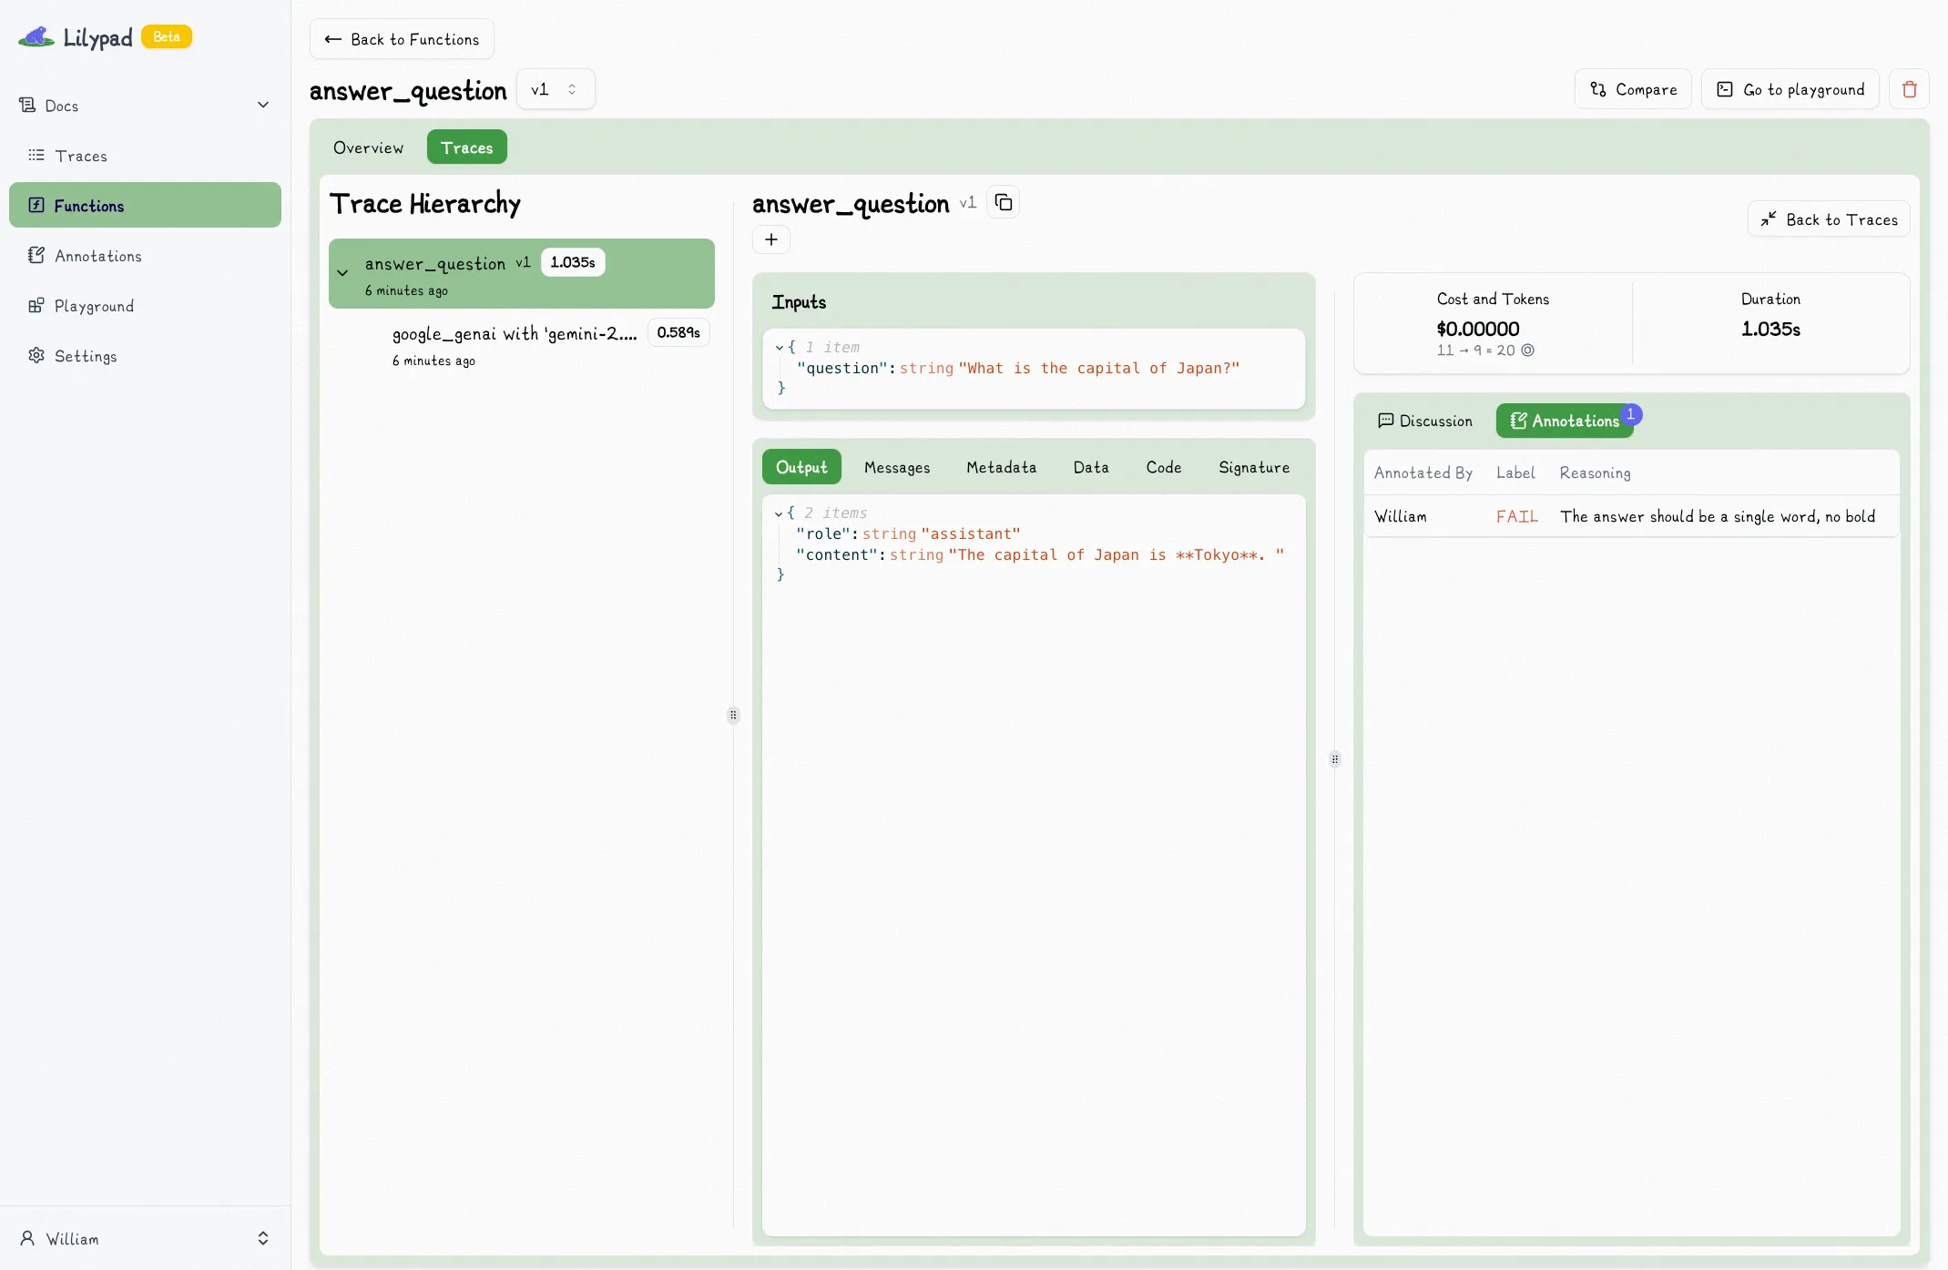
Task: Open Annotations from the sidebar
Action: [98, 256]
